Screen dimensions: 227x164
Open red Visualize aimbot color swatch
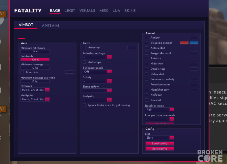[x=184, y=43]
